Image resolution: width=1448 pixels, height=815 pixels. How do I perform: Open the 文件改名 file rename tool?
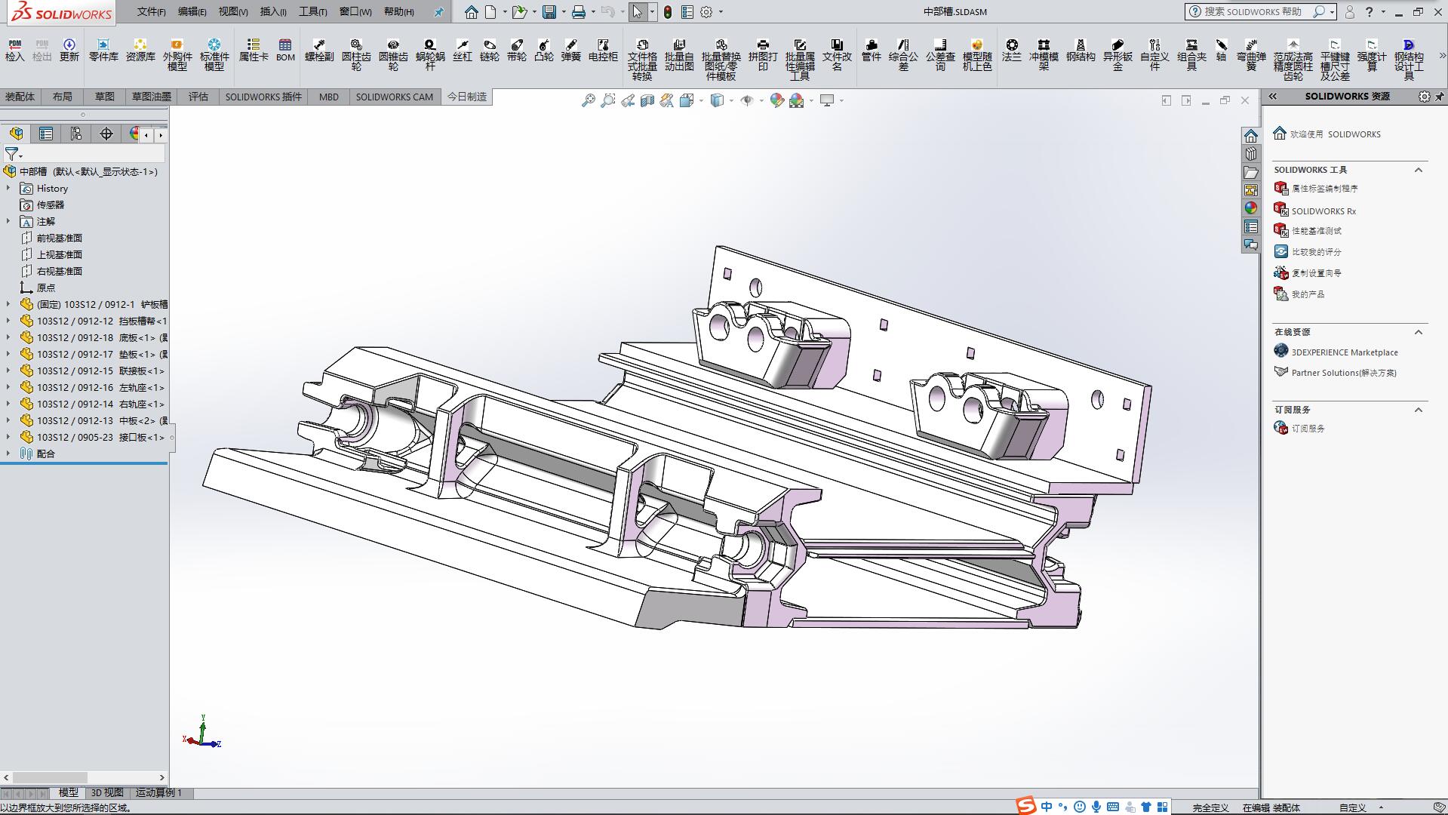[x=837, y=54]
